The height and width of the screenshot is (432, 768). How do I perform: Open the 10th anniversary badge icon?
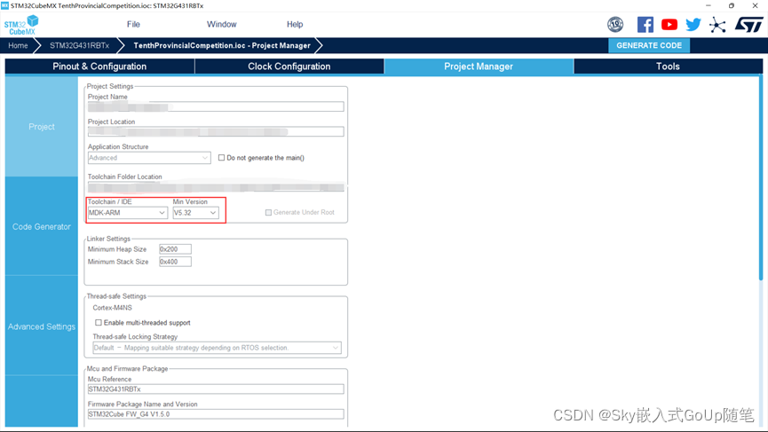click(615, 25)
